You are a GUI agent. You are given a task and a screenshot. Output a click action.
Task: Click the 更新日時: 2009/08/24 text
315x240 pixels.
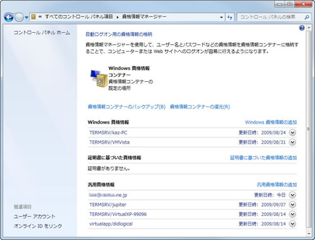click(x=262, y=132)
